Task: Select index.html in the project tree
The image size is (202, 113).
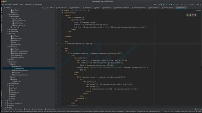Action: click(x=17, y=81)
